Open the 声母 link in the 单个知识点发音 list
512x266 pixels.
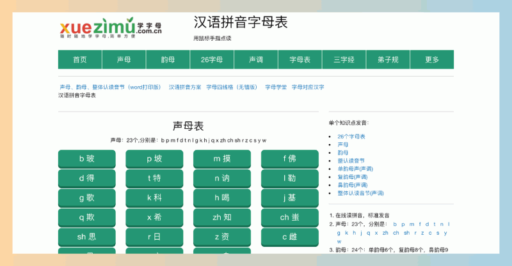(343, 145)
